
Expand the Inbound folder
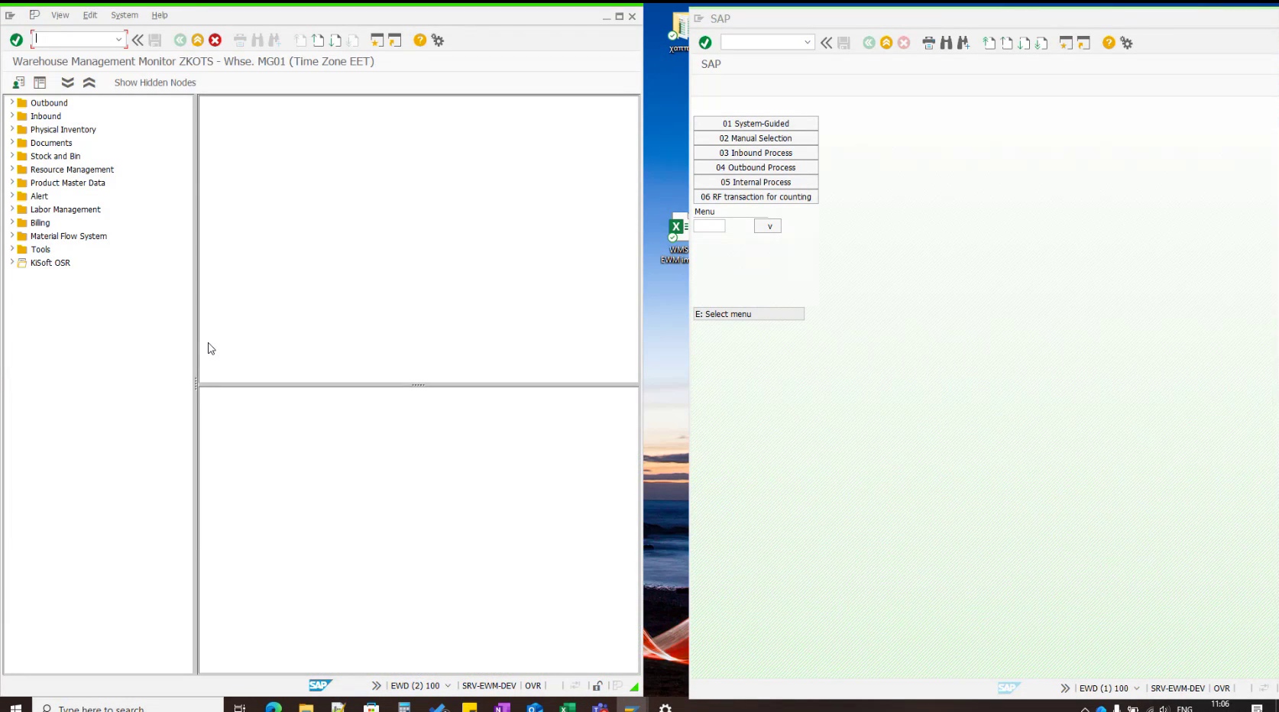click(x=11, y=116)
